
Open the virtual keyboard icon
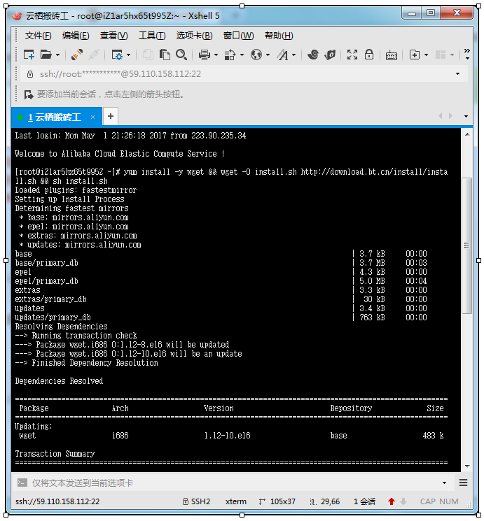coord(392,55)
